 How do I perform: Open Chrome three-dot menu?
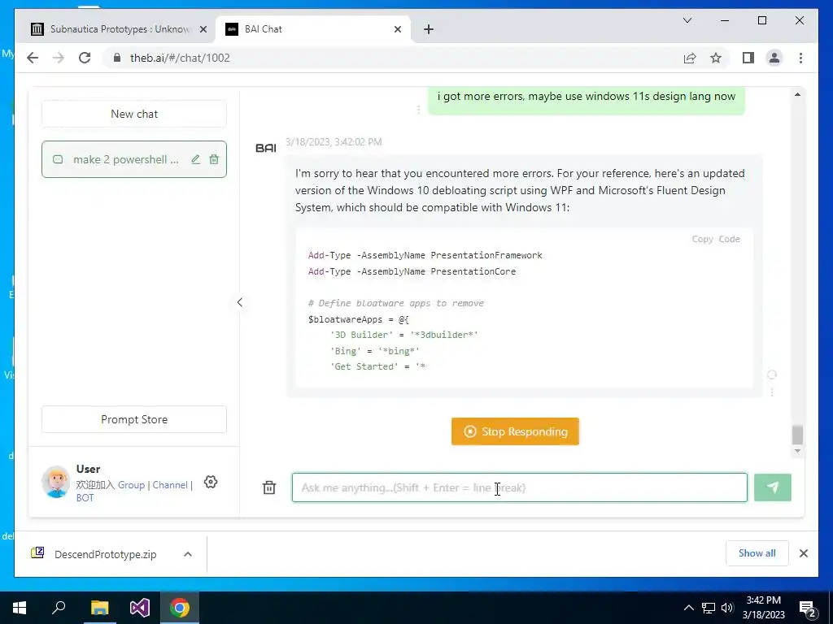(x=800, y=58)
